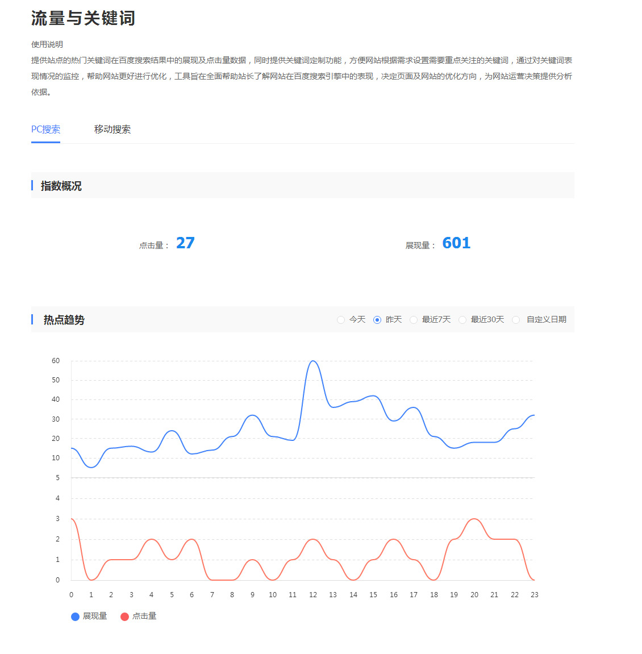Click the 展现量 legend label
Image resolution: width=642 pixels, height=654 pixels.
pyautogui.click(x=95, y=616)
